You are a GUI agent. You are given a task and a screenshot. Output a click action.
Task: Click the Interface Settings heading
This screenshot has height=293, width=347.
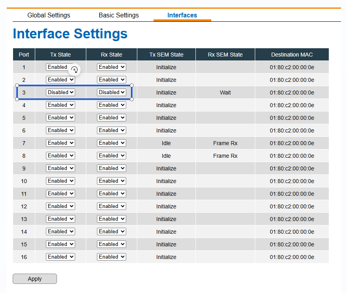70,34
